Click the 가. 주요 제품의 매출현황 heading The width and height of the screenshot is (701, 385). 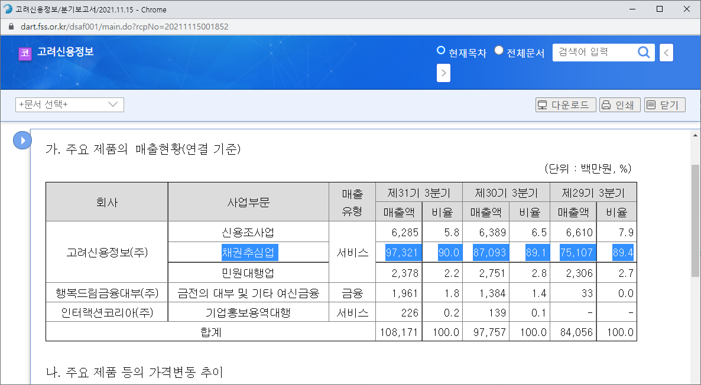(x=143, y=149)
